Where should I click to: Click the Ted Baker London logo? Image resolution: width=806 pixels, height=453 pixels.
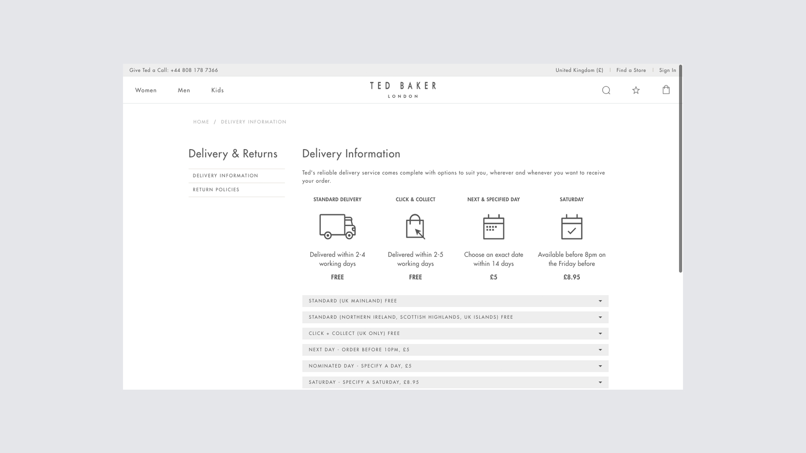pyautogui.click(x=403, y=90)
